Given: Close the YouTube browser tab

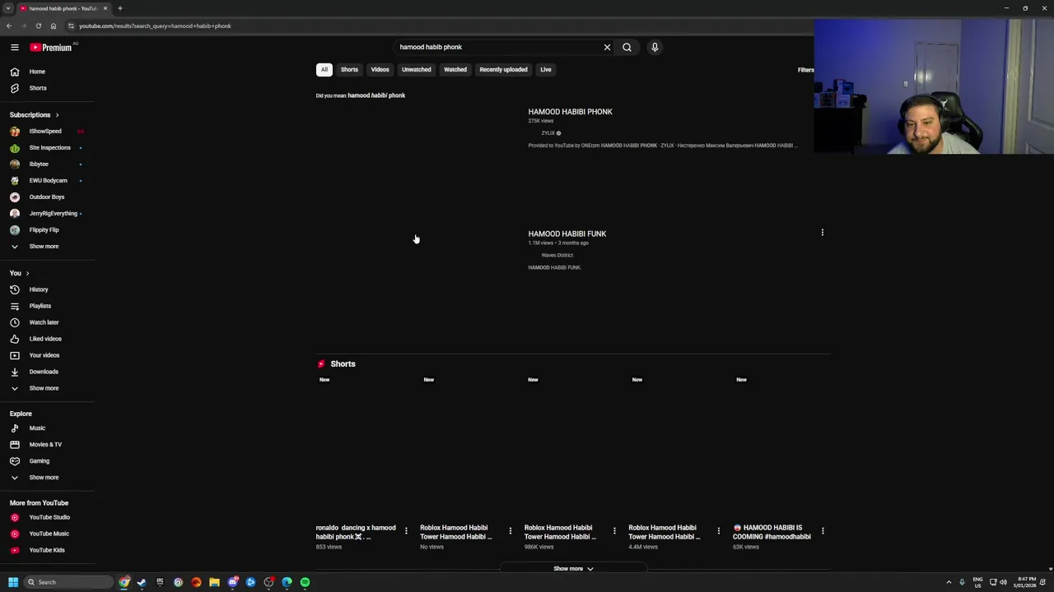Looking at the screenshot, I should [105, 8].
